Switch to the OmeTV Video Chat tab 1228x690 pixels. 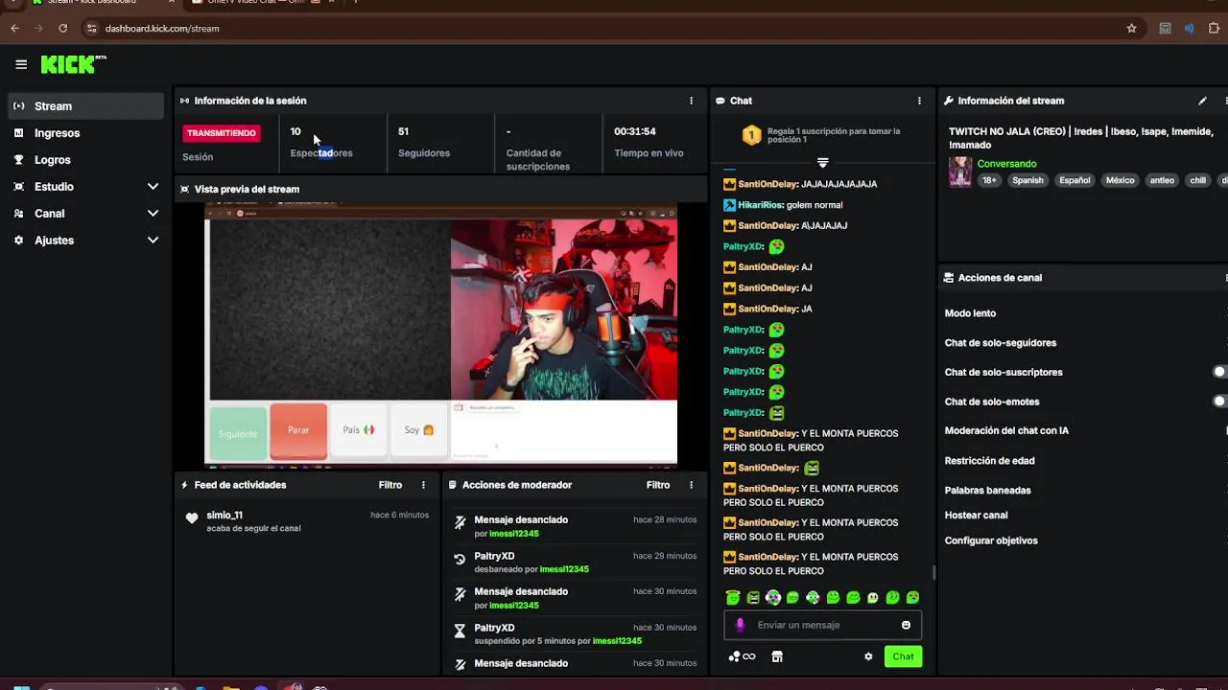coord(255,2)
